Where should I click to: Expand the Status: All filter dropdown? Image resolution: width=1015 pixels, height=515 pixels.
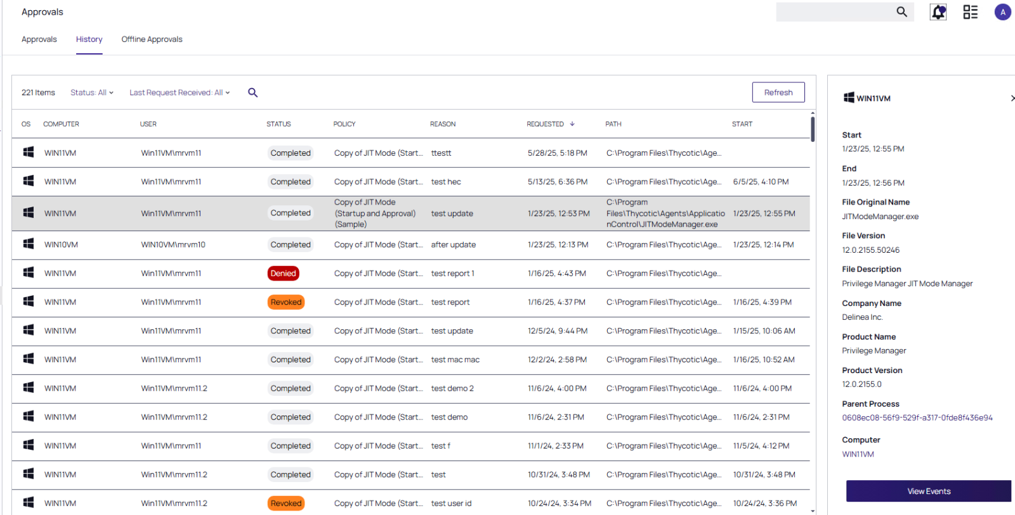click(92, 92)
